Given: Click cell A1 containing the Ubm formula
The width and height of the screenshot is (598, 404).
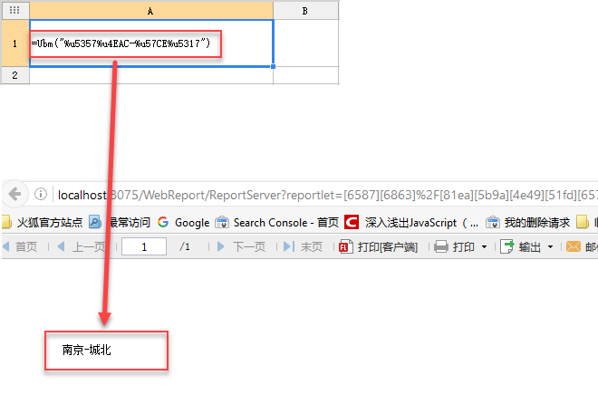Looking at the screenshot, I should (151, 43).
